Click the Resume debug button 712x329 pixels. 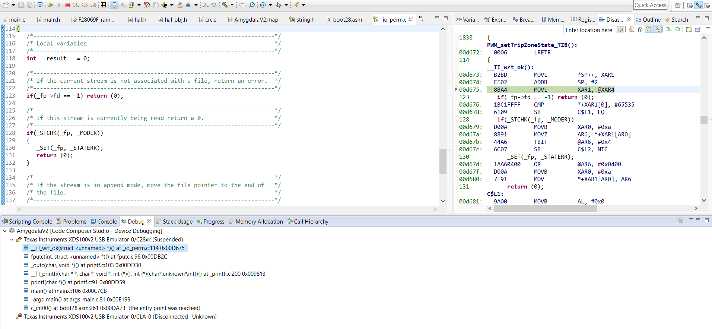[50, 5]
